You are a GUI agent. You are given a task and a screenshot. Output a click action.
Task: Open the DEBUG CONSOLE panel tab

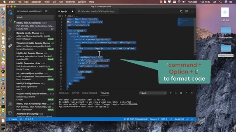pos(90,93)
